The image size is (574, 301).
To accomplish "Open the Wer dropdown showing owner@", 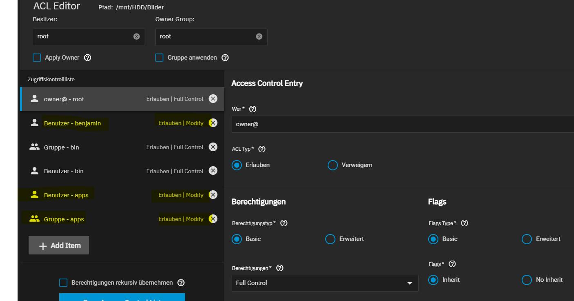I will [403, 124].
